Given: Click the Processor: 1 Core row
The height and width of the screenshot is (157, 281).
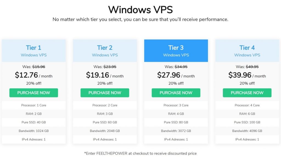Looking at the screenshot, I should [x=34, y=105].
